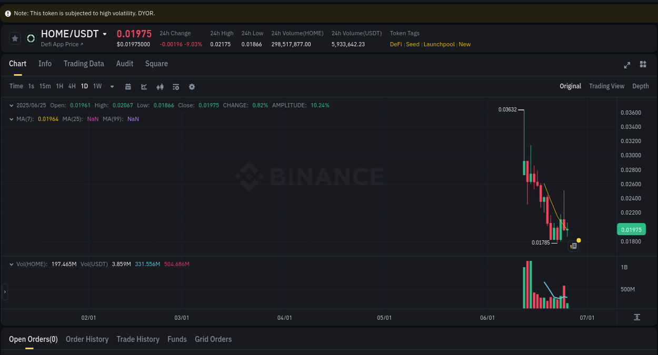Open the widget layout icon at top right
The width and height of the screenshot is (658, 355).
click(x=643, y=65)
